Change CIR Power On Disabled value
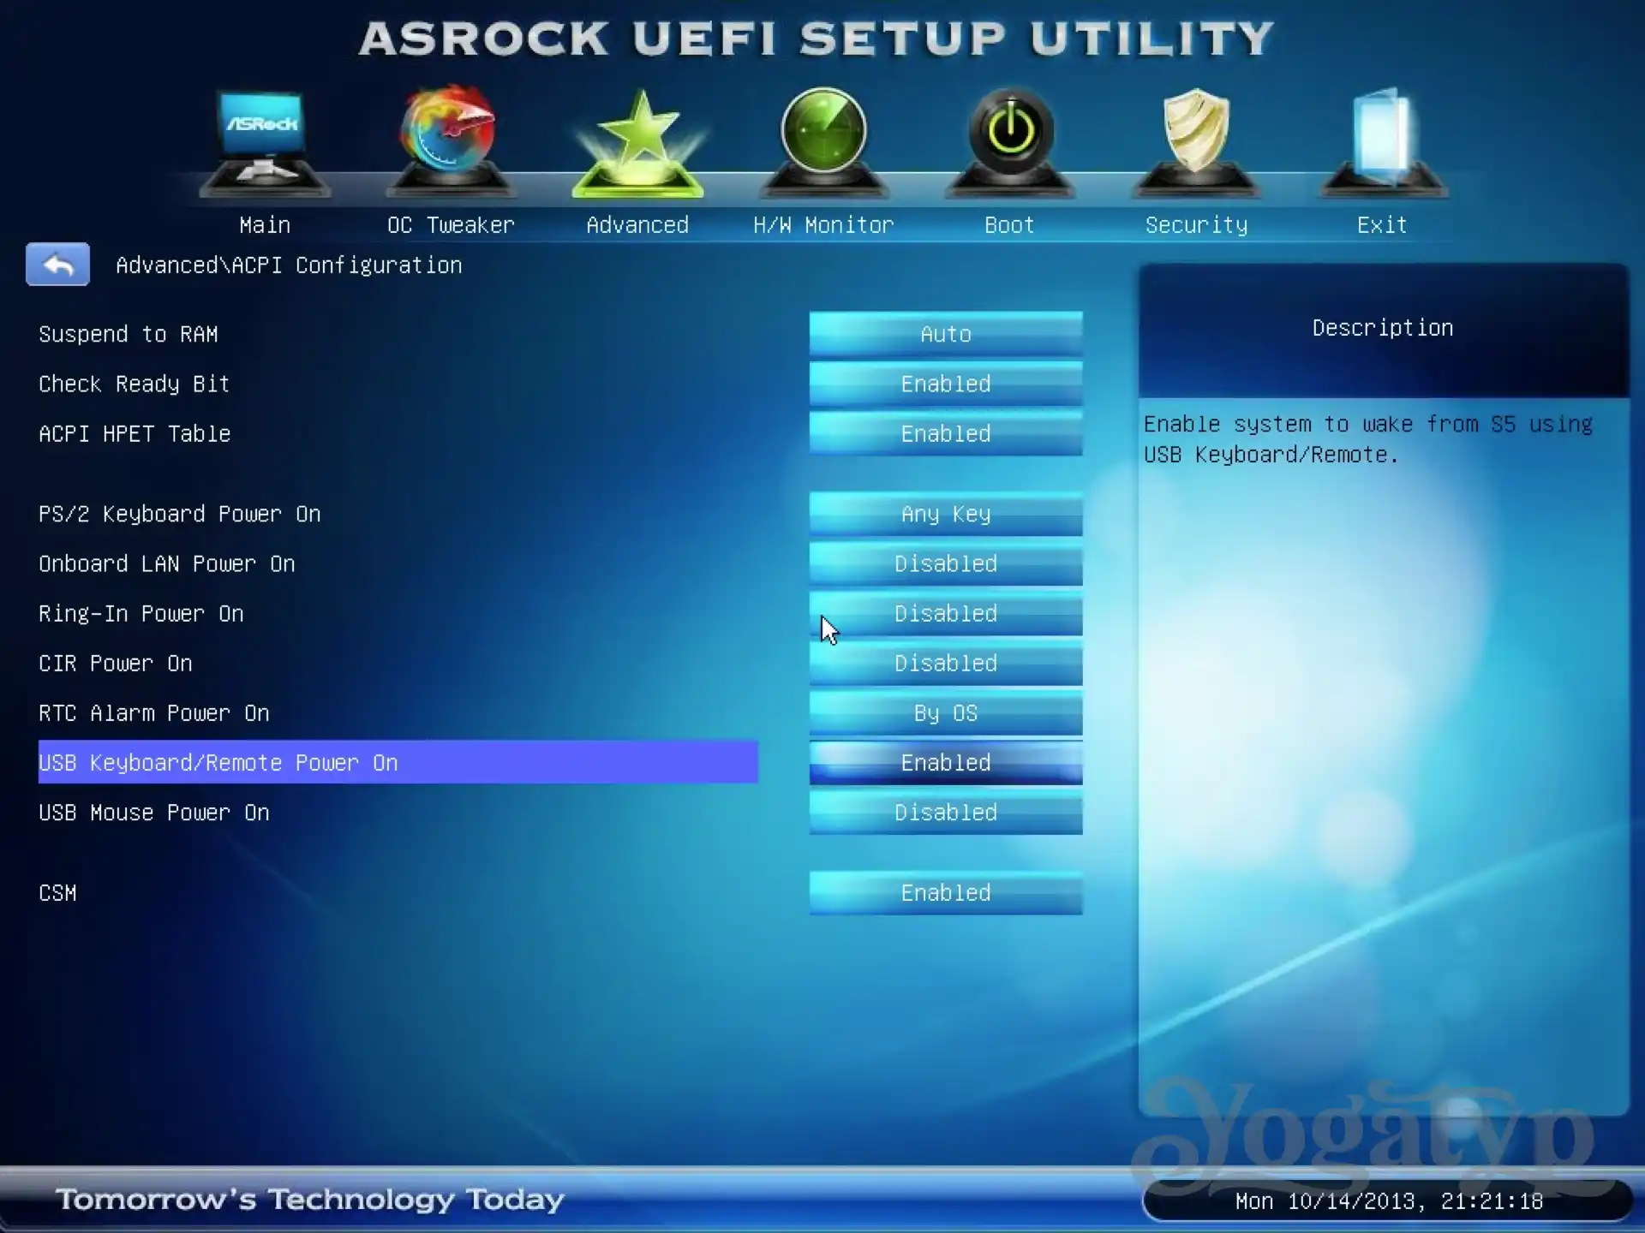This screenshot has width=1645, height=1233. click(x=946, y=663)
